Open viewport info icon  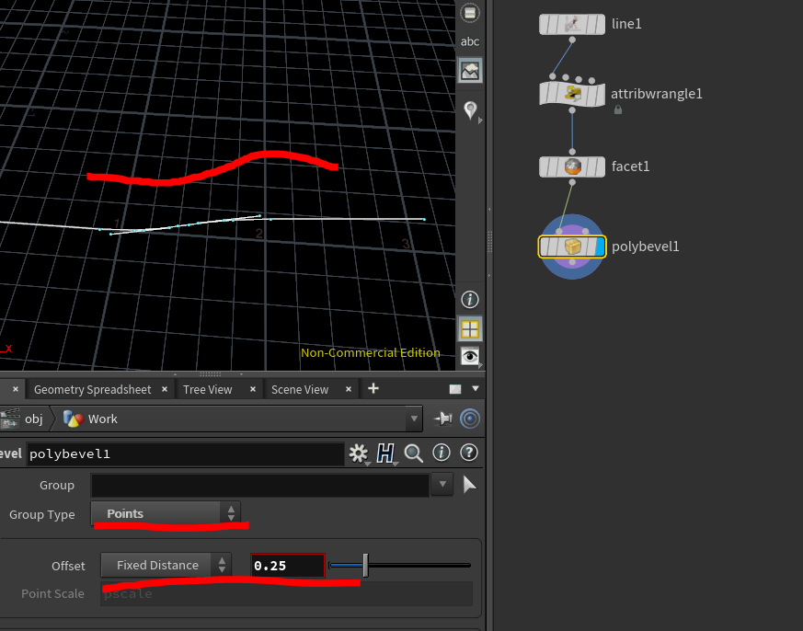pyautogui.click(x=470, y=300)
